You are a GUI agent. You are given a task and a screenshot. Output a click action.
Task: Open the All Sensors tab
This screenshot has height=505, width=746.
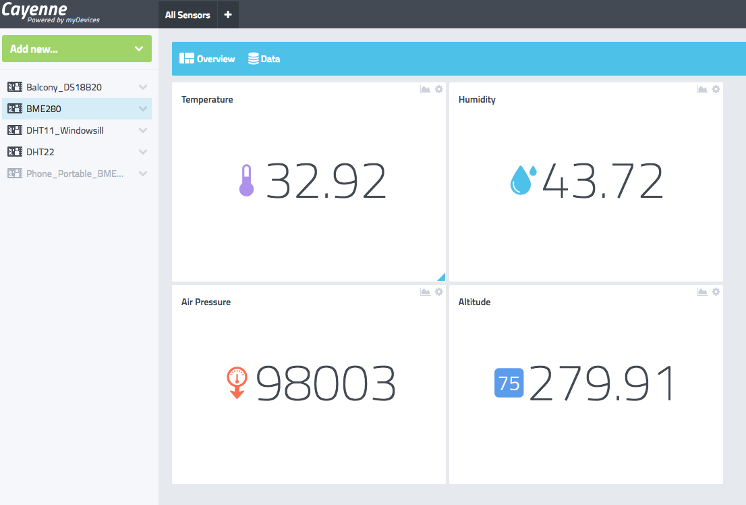[188, 15]
